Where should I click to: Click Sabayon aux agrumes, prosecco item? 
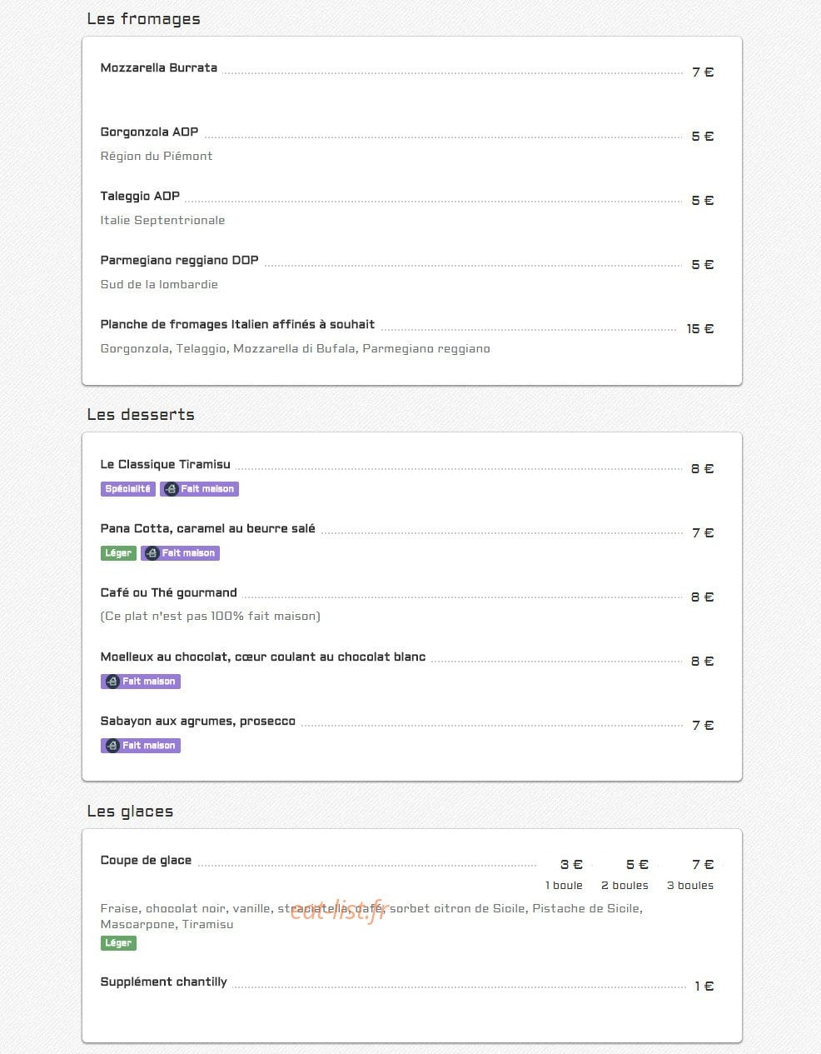(x=198, y=721)
